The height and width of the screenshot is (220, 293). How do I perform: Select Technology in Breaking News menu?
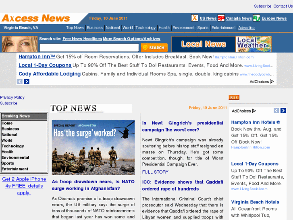(13, 146)
